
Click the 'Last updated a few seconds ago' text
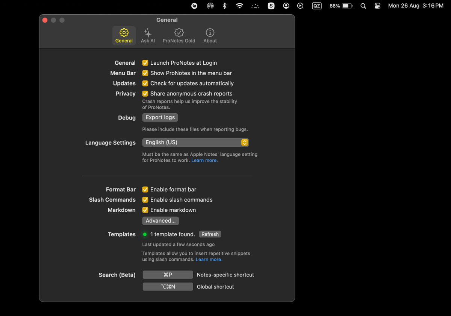click(x=179, y=245)
